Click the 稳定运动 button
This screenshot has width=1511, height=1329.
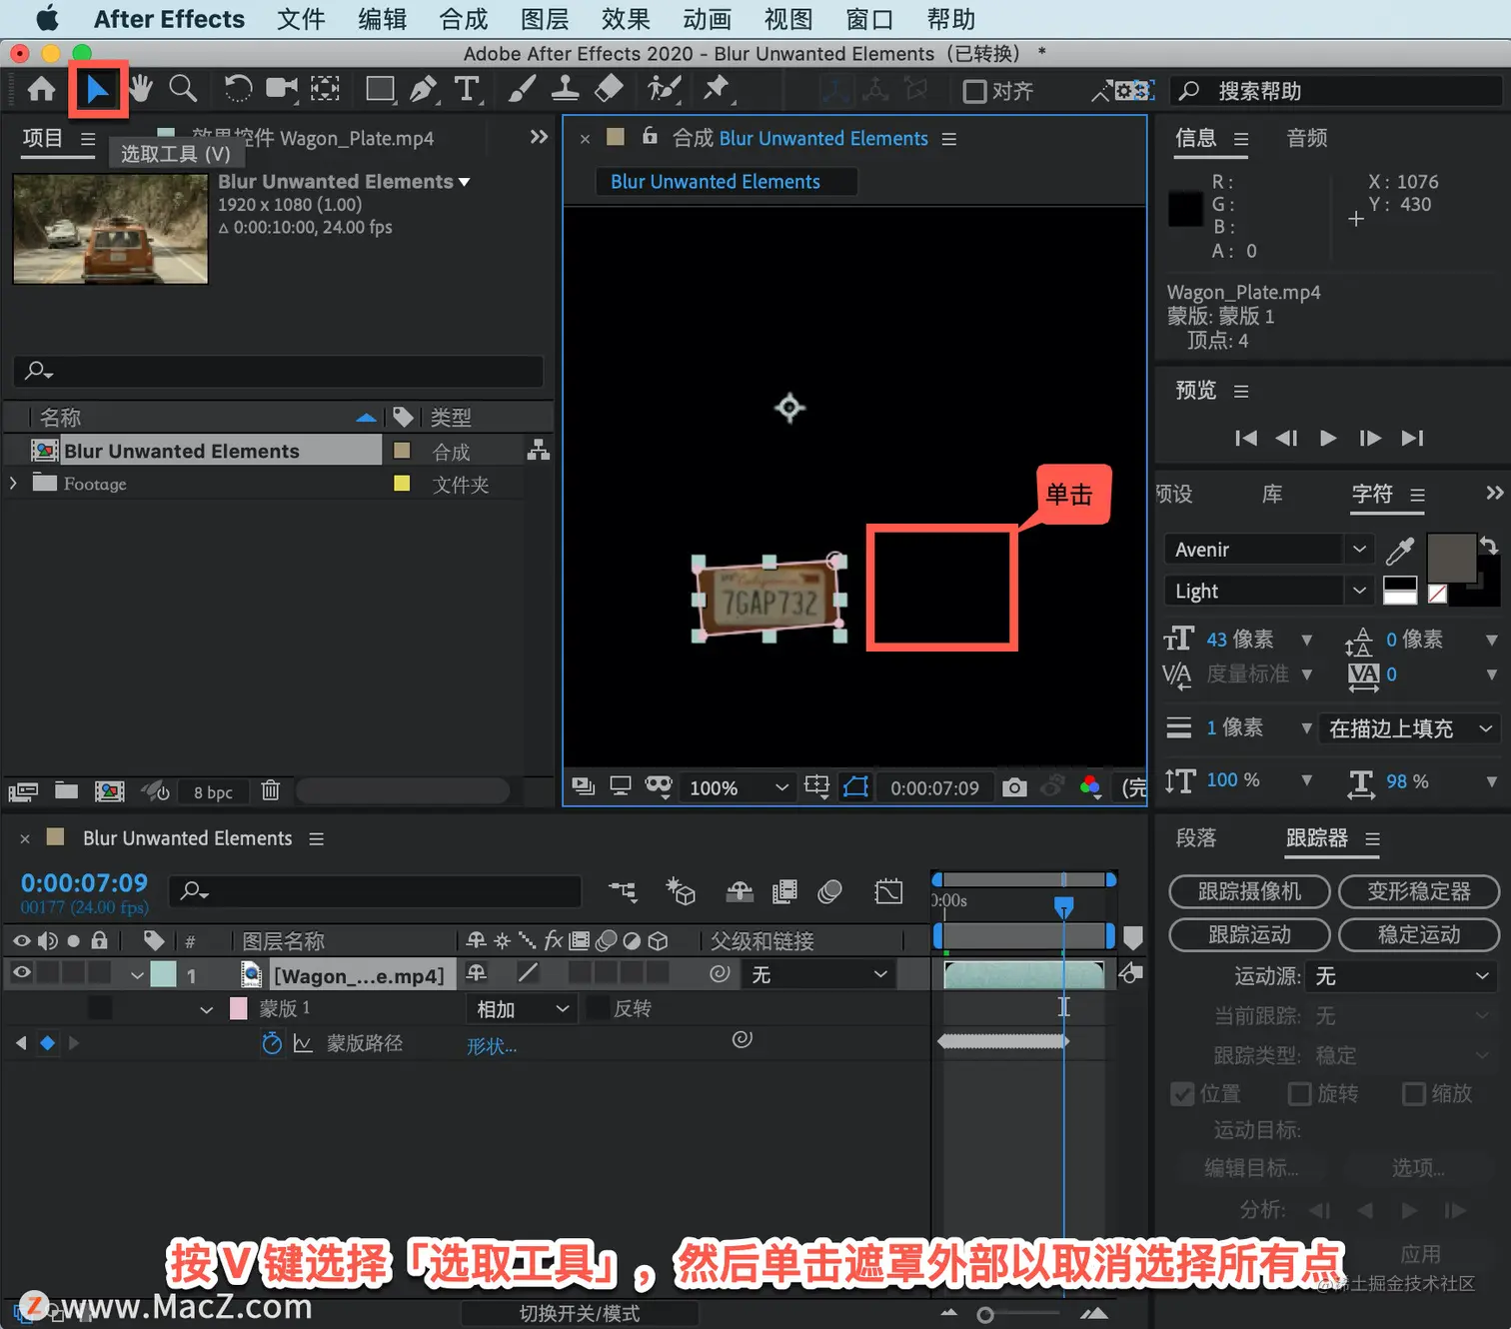[1419, 934]
